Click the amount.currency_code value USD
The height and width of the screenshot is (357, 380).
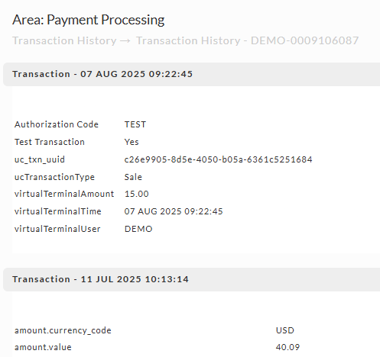tap(285, 330)
